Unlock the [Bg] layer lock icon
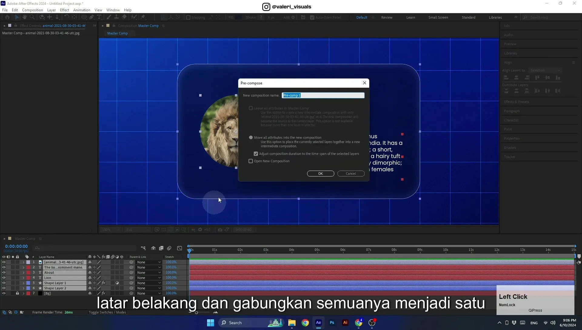The image size is (582, 330). (17, 293)
